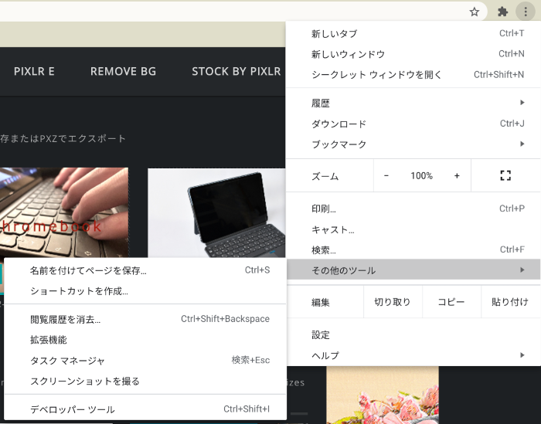The height and width of the screenshot is (424, 541).
Task: Open 新しいタブ menu item
Action: click(x=413, y=33)
